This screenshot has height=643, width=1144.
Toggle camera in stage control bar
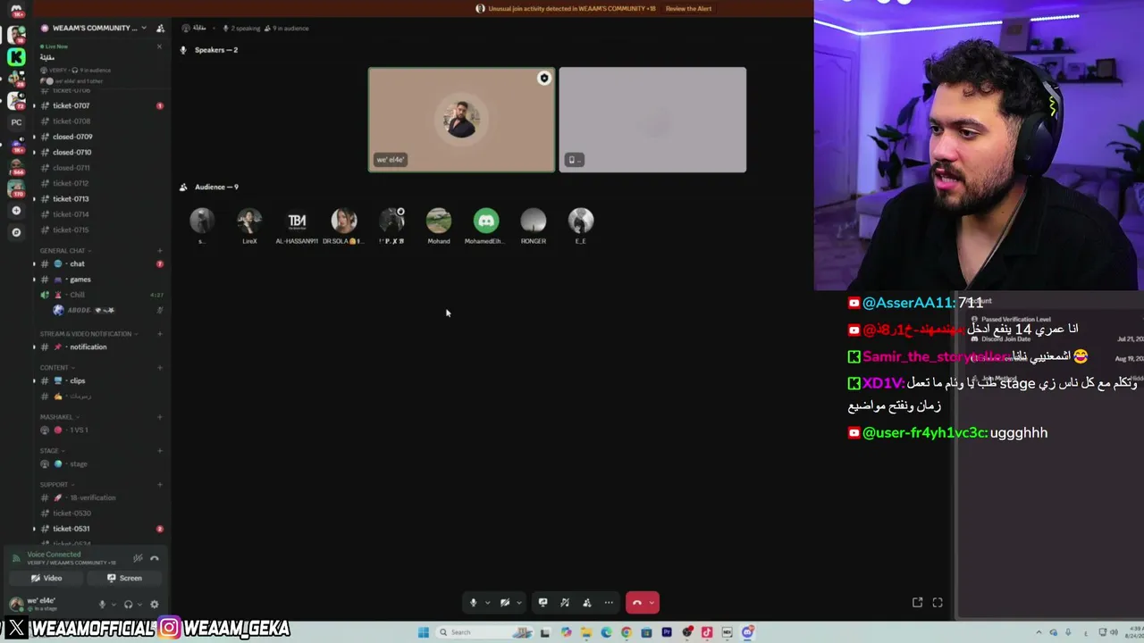tap(505, 603)
